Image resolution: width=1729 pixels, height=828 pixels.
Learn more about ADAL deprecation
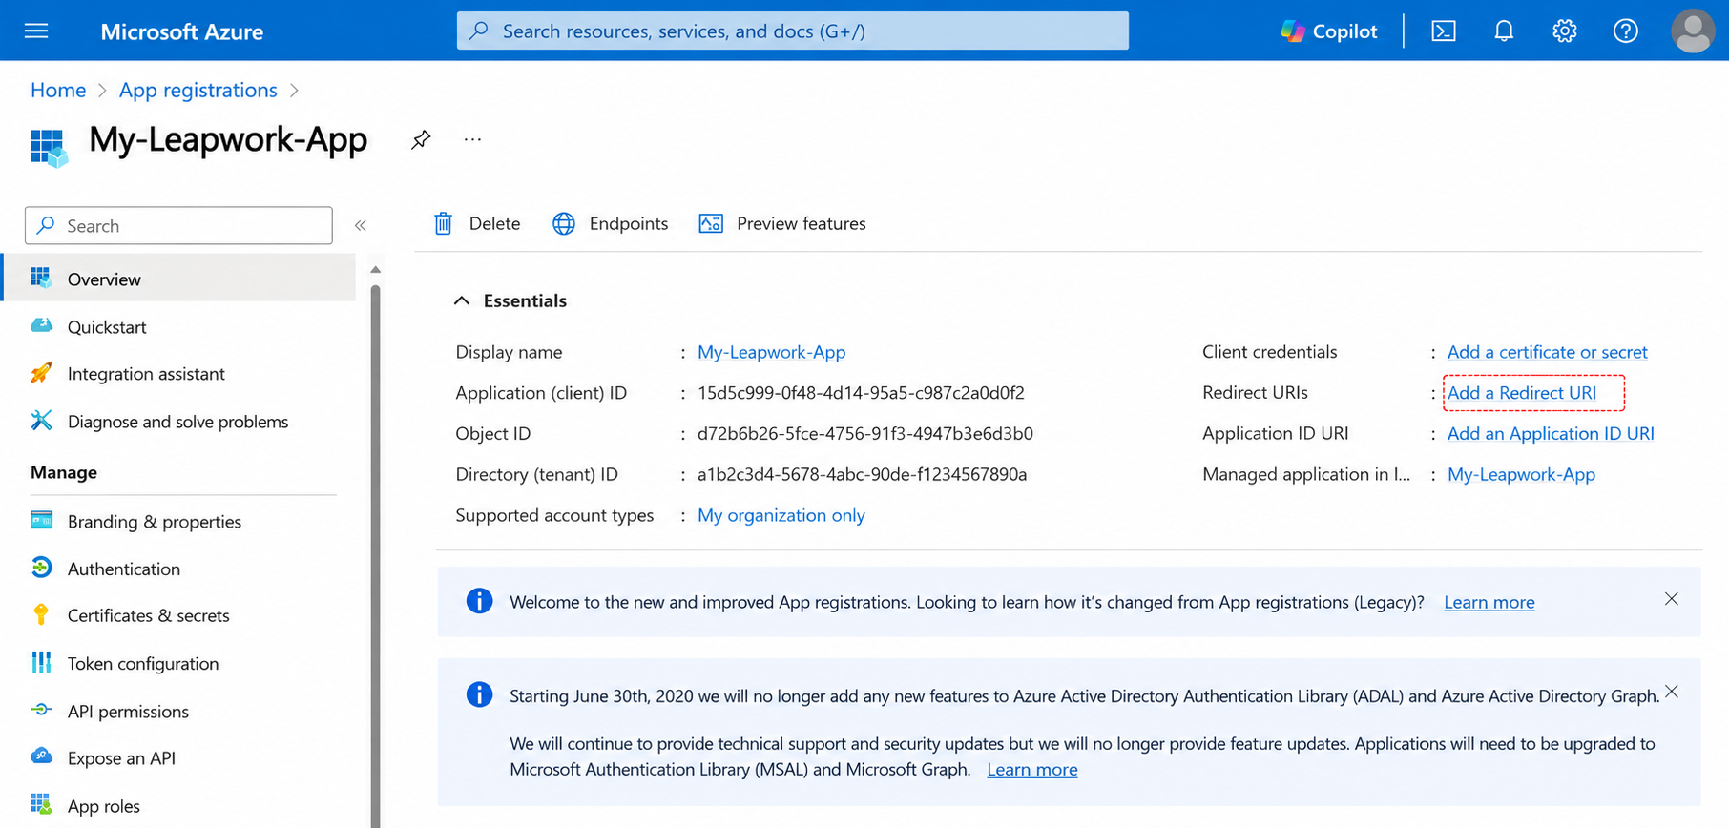(x=1032, y=769)
